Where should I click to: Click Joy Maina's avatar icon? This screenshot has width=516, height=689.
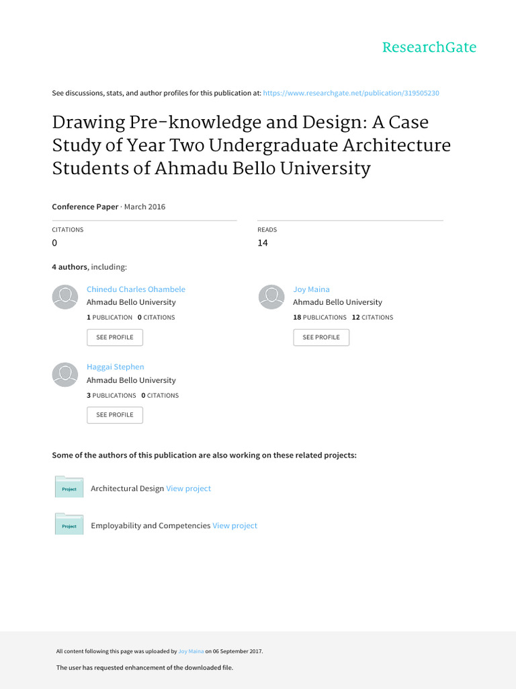[271, 297]
